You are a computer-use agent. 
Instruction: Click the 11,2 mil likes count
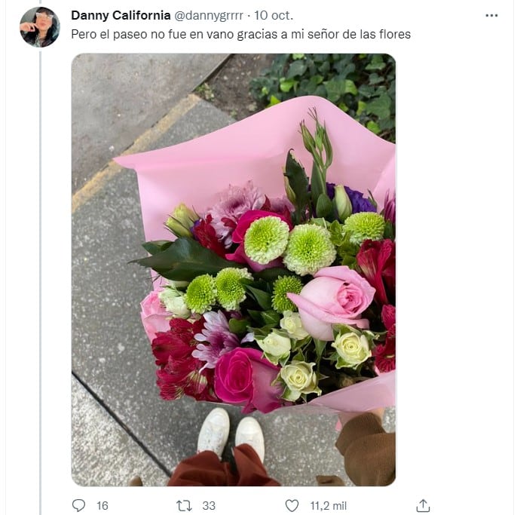coord(329,505)
